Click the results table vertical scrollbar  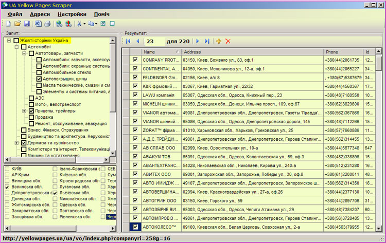coord(379,144)
